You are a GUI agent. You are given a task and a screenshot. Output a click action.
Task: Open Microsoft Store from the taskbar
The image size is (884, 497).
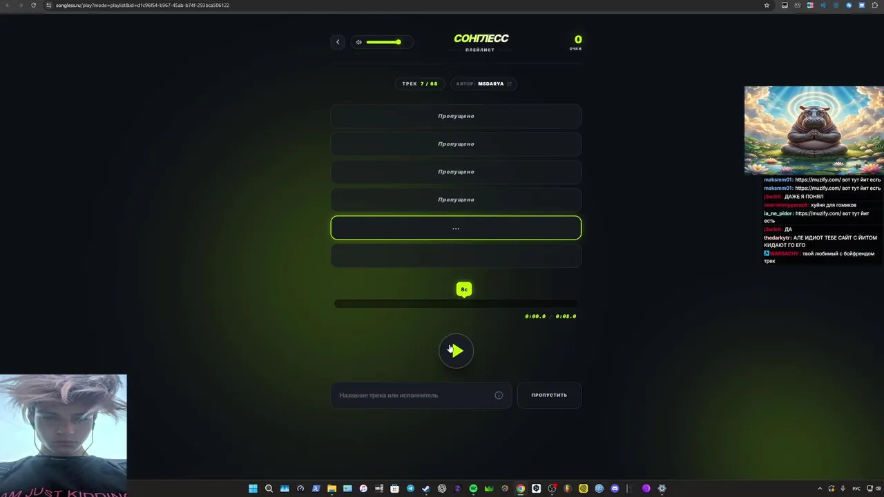coord(394,489)
